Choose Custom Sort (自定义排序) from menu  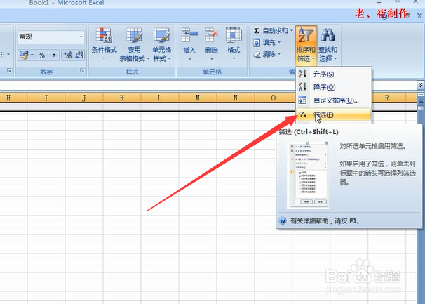(334, 100)
